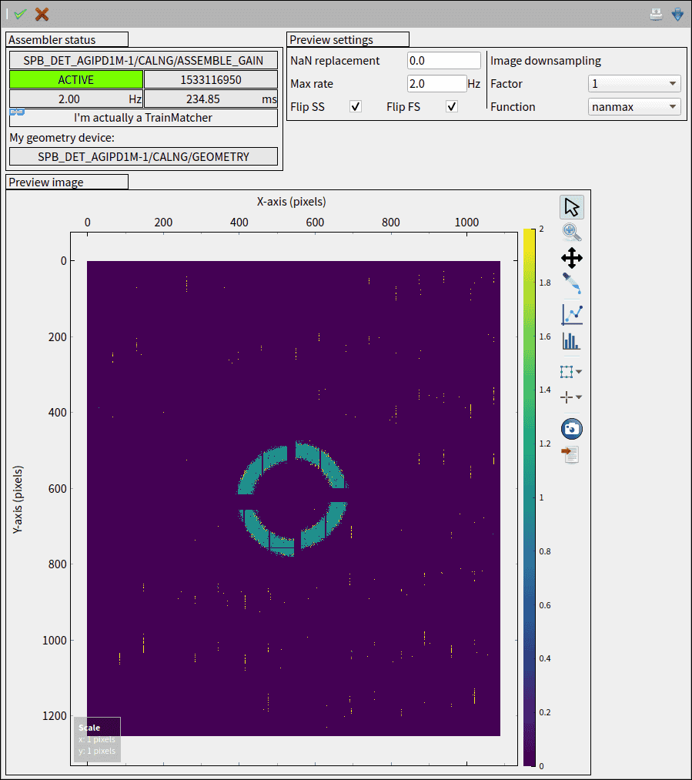Toggle the Flip FS checkbox
This screenshot has width=692, height=780.
(x=451, y=106)
